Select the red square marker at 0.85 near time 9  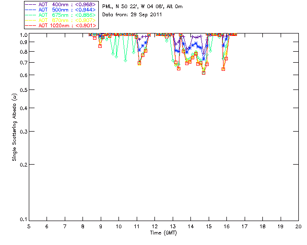[100, 46]
